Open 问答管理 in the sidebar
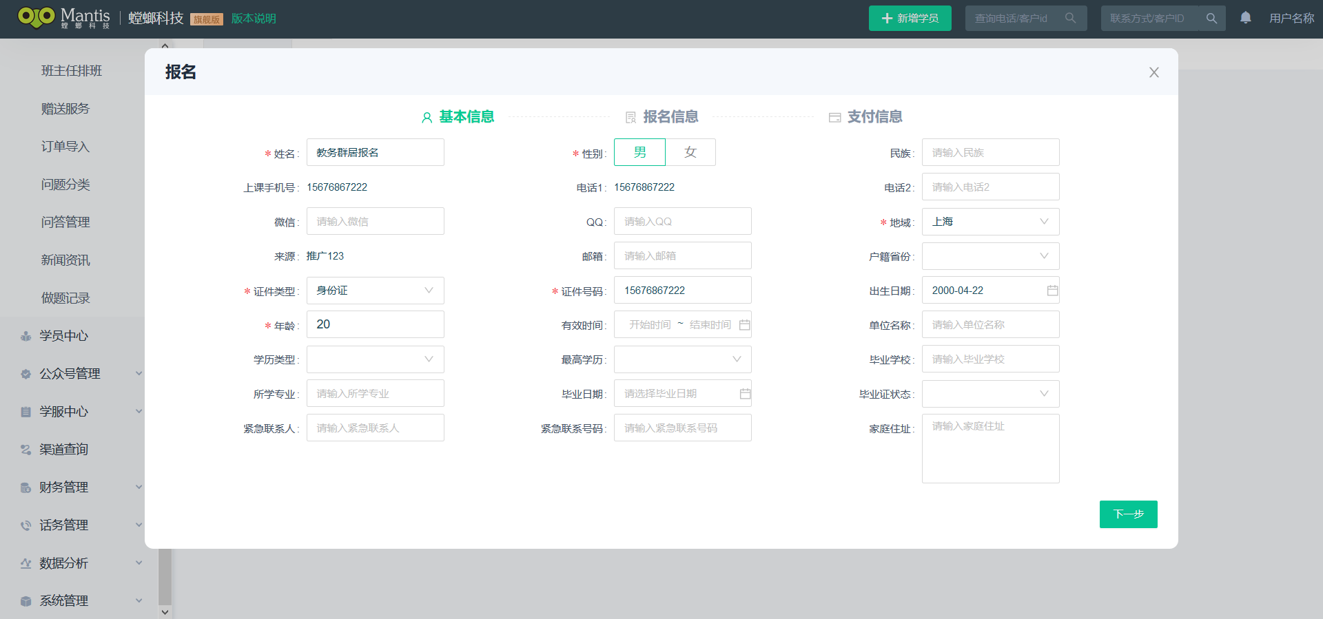This screenshot has height=619, width=1323. click(65, 222)
